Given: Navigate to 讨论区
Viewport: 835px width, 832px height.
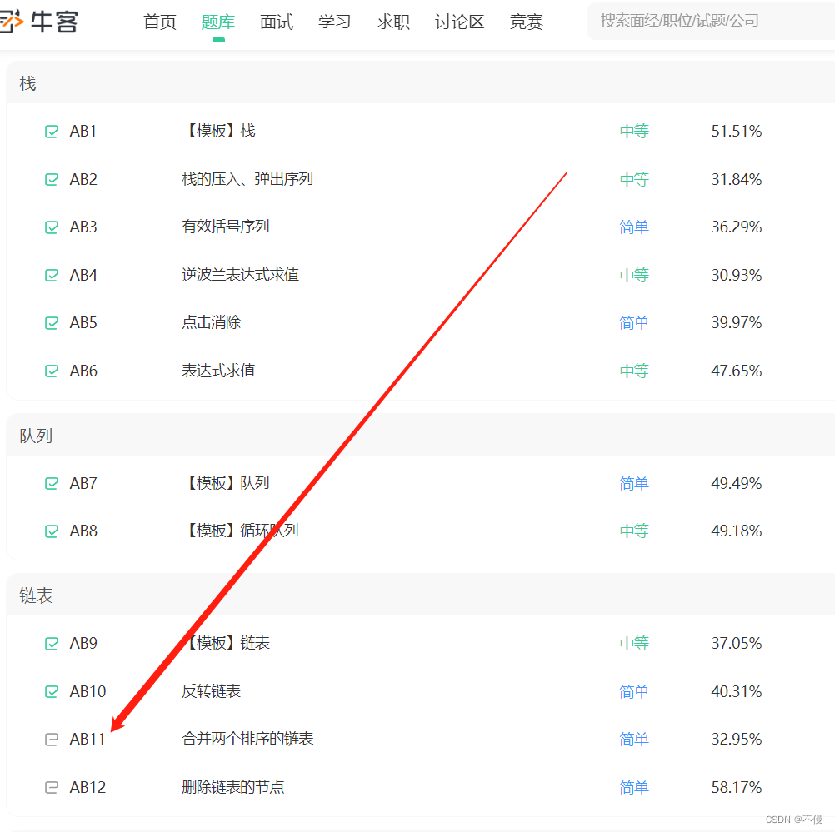Looking at the screenshot, I should click(458, 22).
